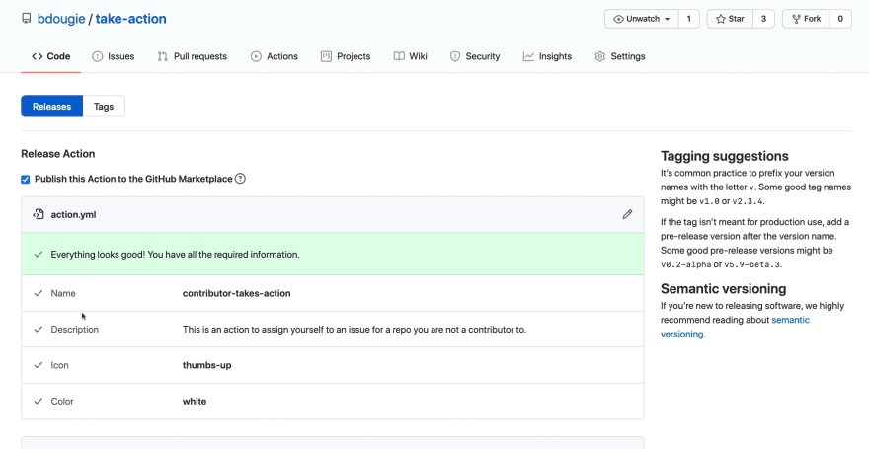The height and width of the screenshot is (449, 869).
Task: Click the Projects tab board icon
Action: [326, 56]
